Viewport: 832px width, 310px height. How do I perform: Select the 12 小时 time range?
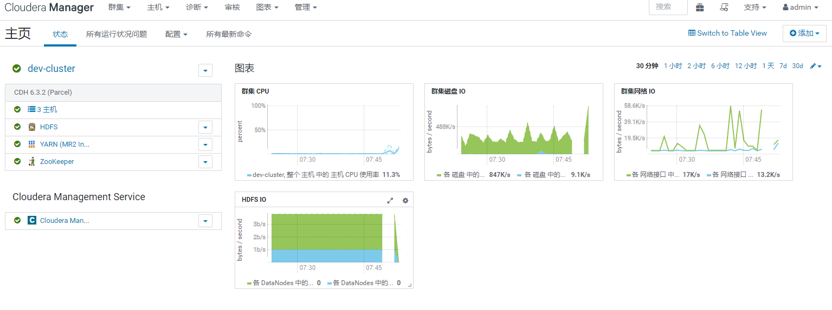pyautogui.click(x=746, y=66)
